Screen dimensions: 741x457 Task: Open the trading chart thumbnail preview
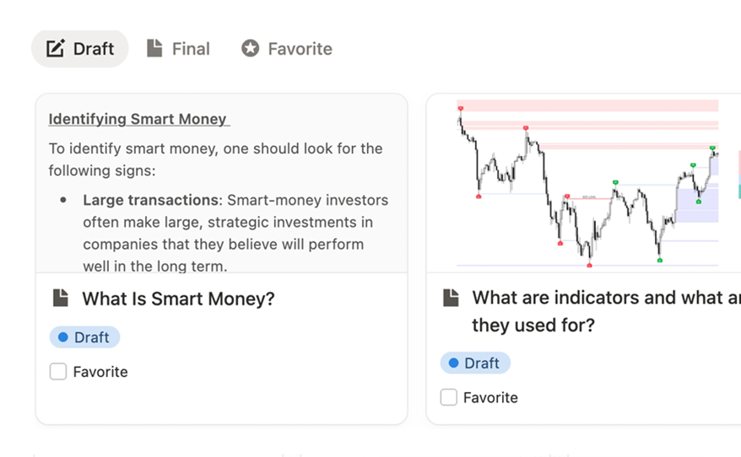pyautogui.click(x=588, y=183)
